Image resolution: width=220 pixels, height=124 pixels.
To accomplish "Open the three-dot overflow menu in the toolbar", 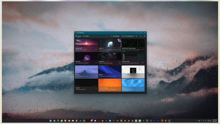I will (x=141, y=36).
